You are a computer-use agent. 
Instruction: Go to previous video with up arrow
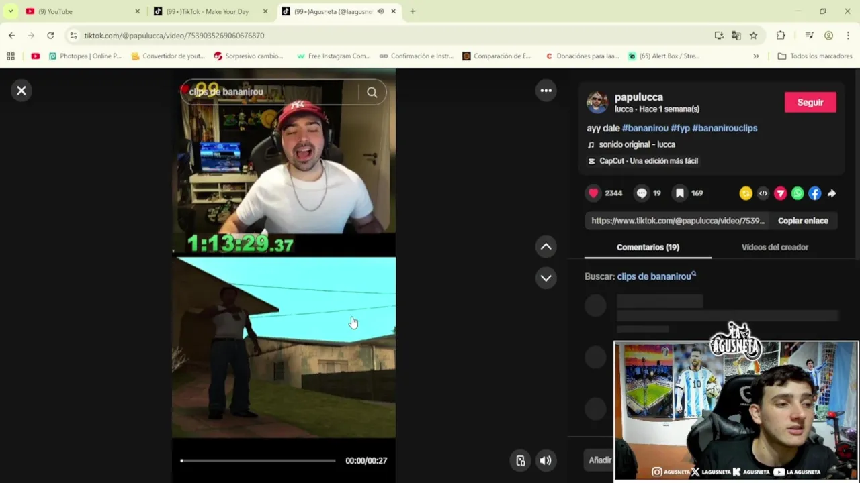coord(546,247)
